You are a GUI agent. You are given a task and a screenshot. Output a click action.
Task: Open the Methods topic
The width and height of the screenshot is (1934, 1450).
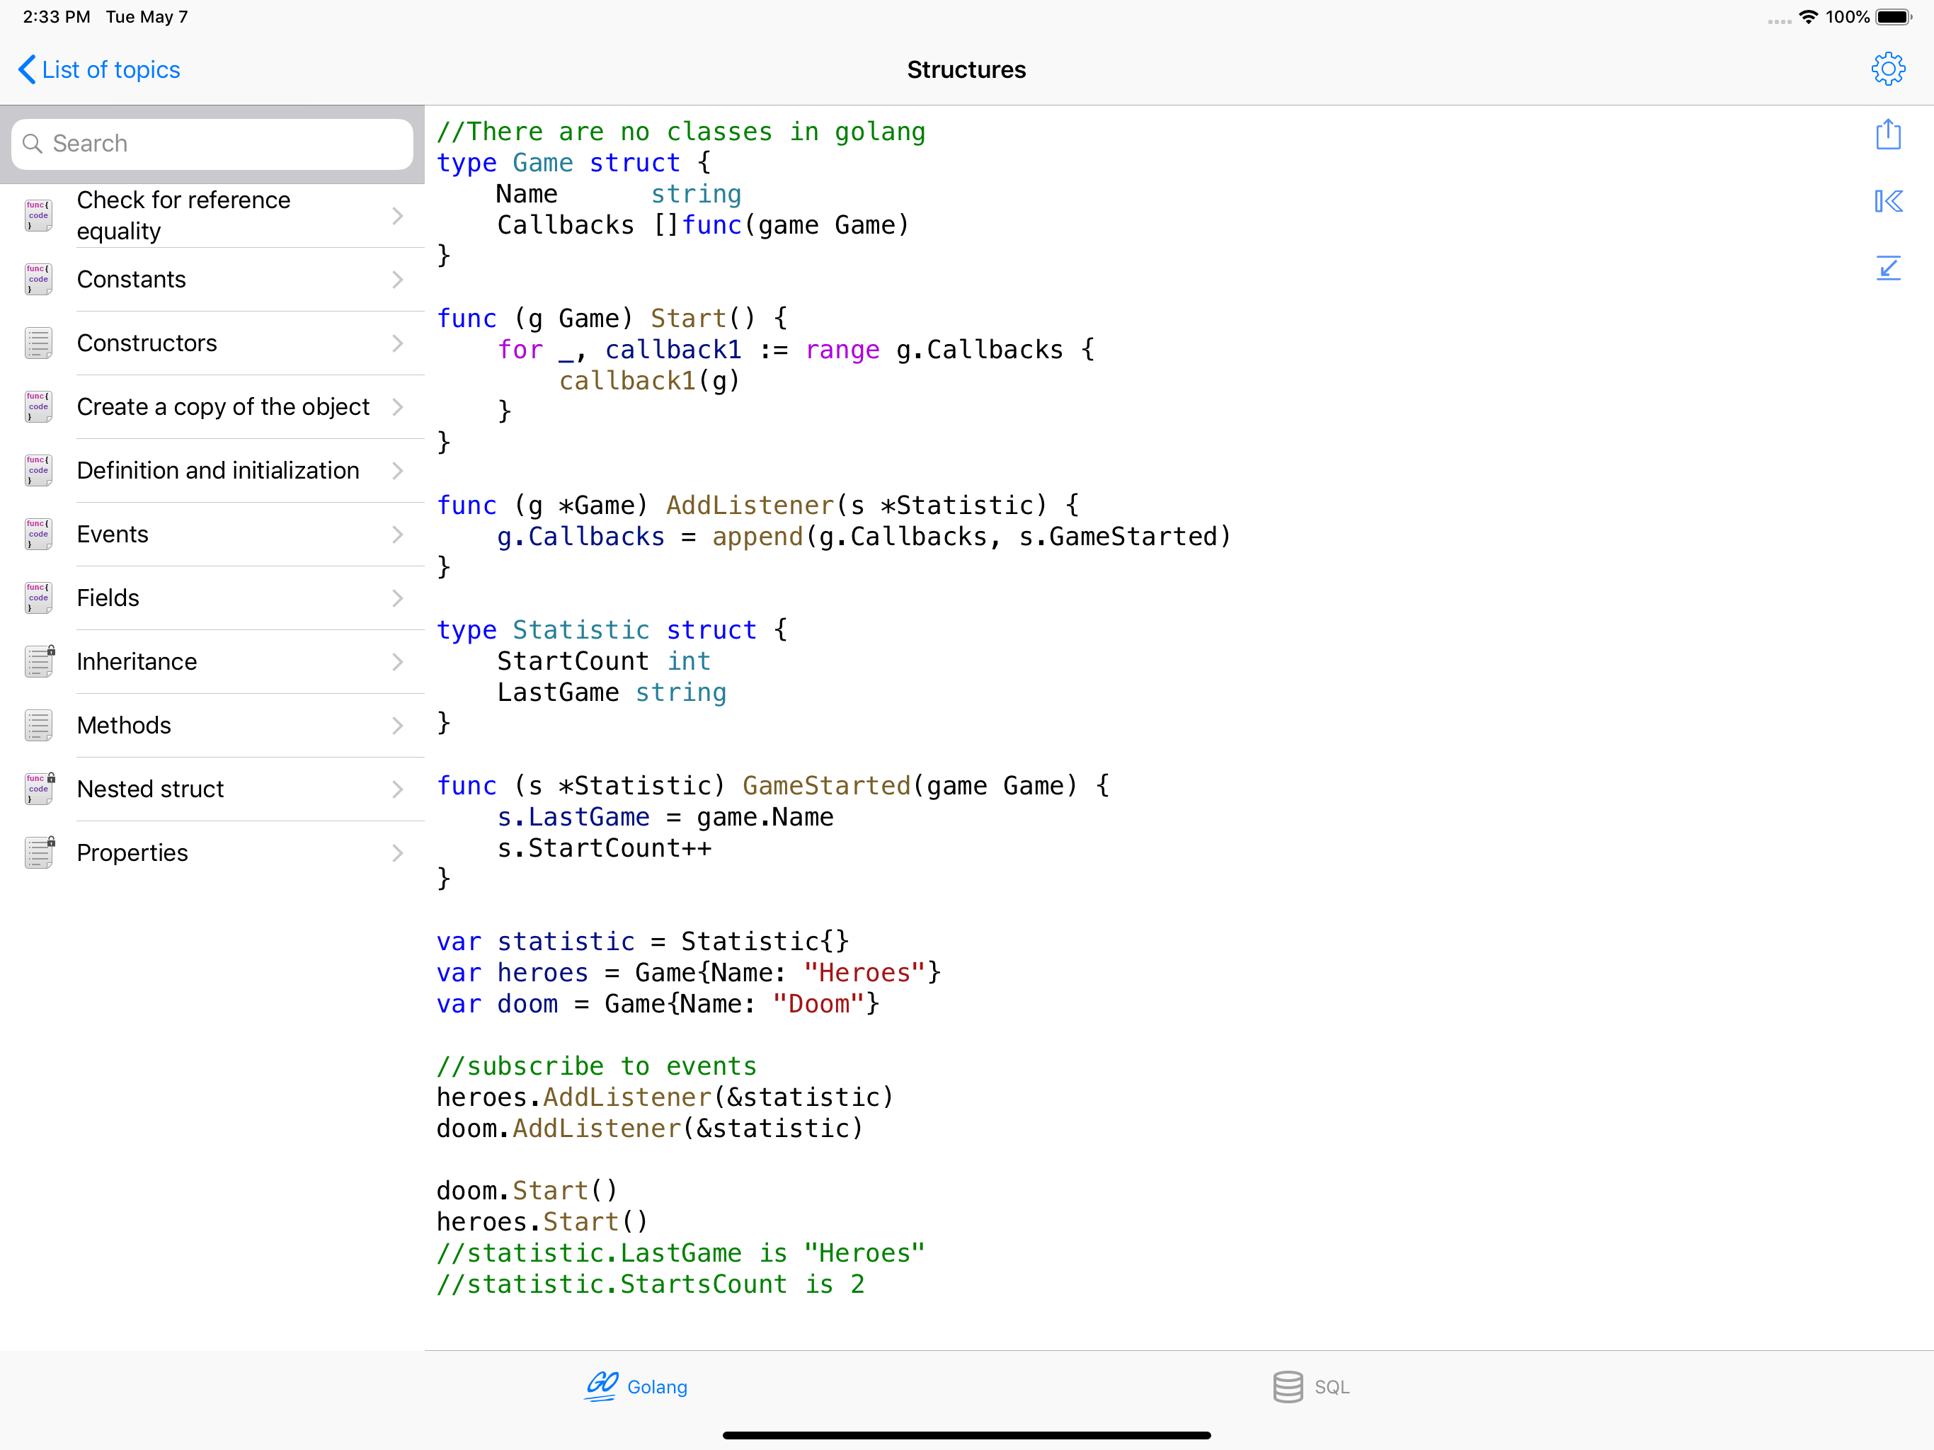(124, 725)
